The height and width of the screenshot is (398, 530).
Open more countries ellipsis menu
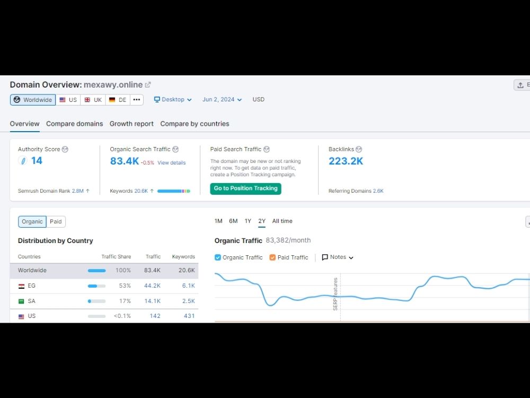(137, 100)
